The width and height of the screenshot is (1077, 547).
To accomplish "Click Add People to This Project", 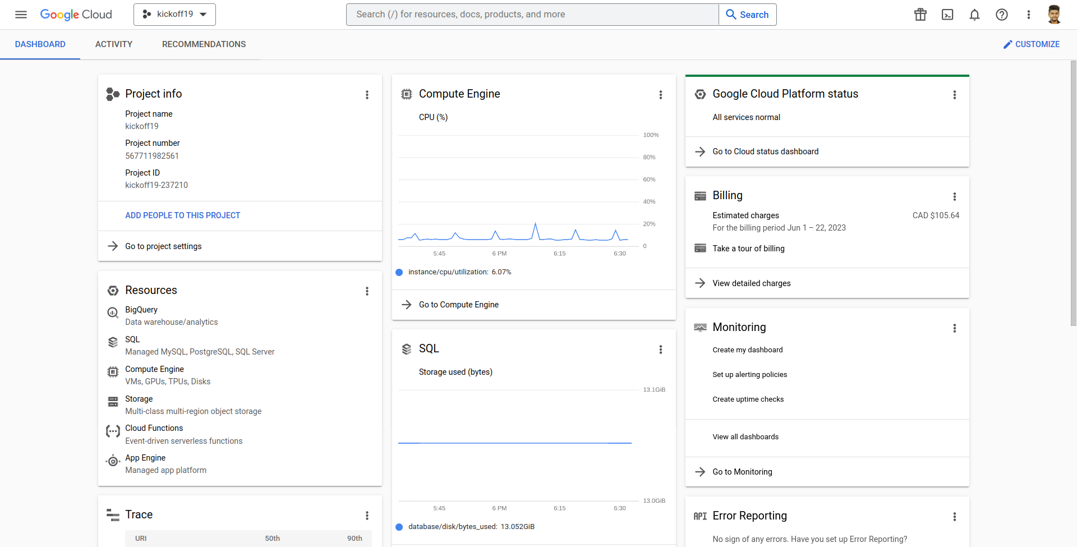I will click(x=183, y=215).
